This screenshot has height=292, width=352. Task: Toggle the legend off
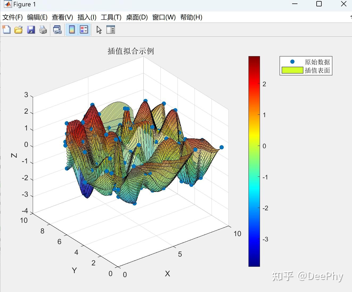[84, 30]
